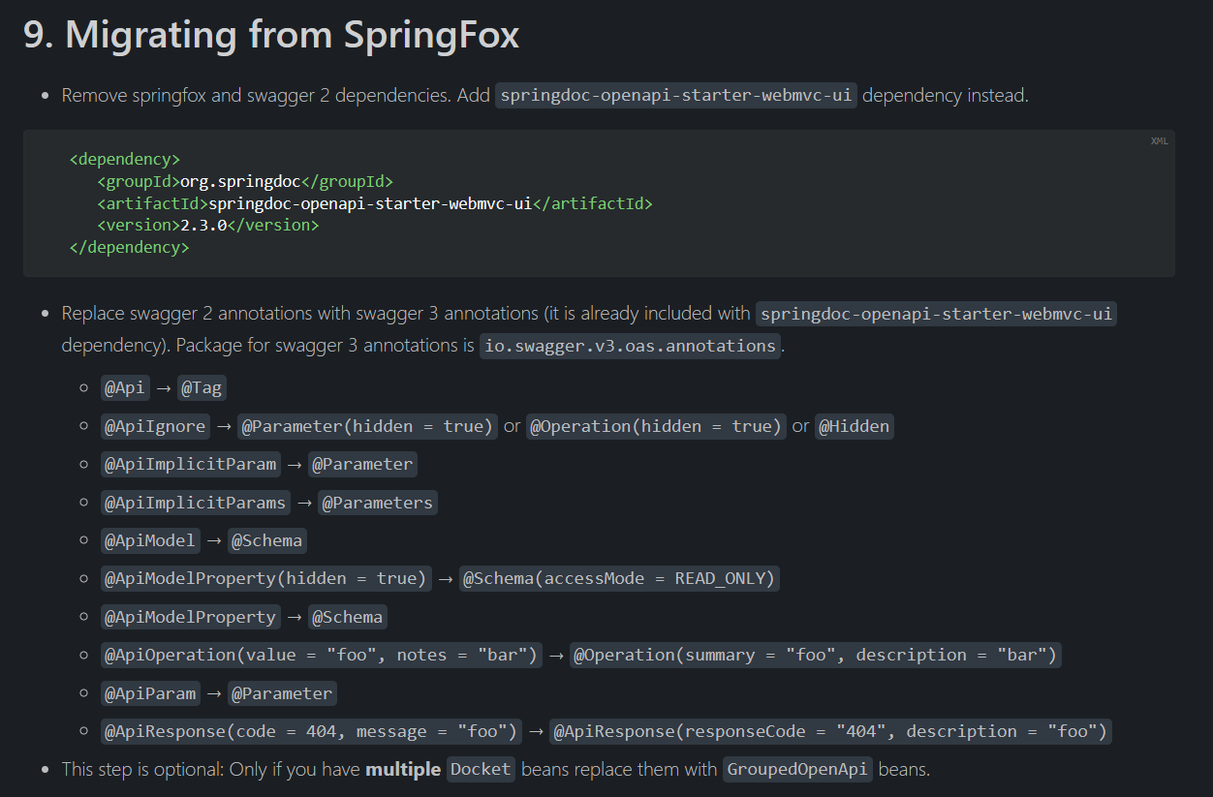Click the closing </dependency> tag
1213x797 pixels.
tap(130, 247)
